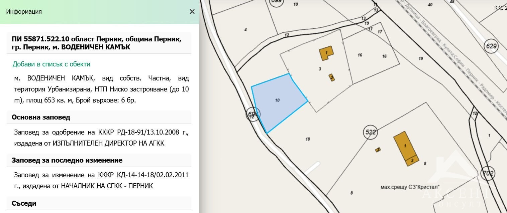This screenshot has width=507, height=213.
Task: Select circled marker 694 near highlighted parcel
Action: point(252,114)
